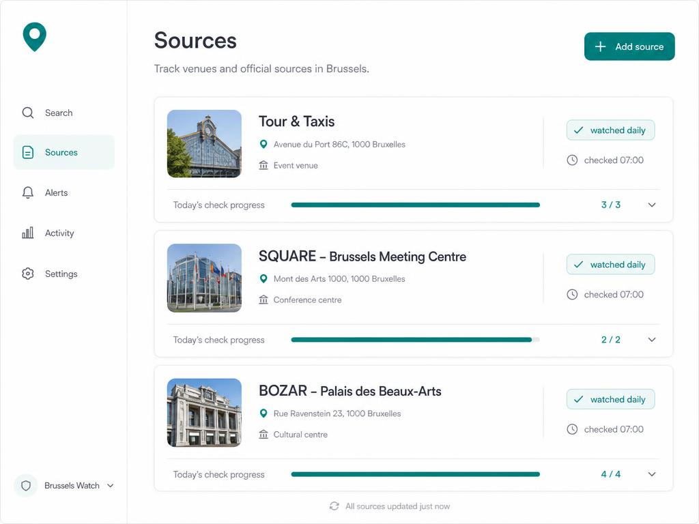Click the clock icon in SQUARE card
The image size is (699, 524).
coord(572,295)
